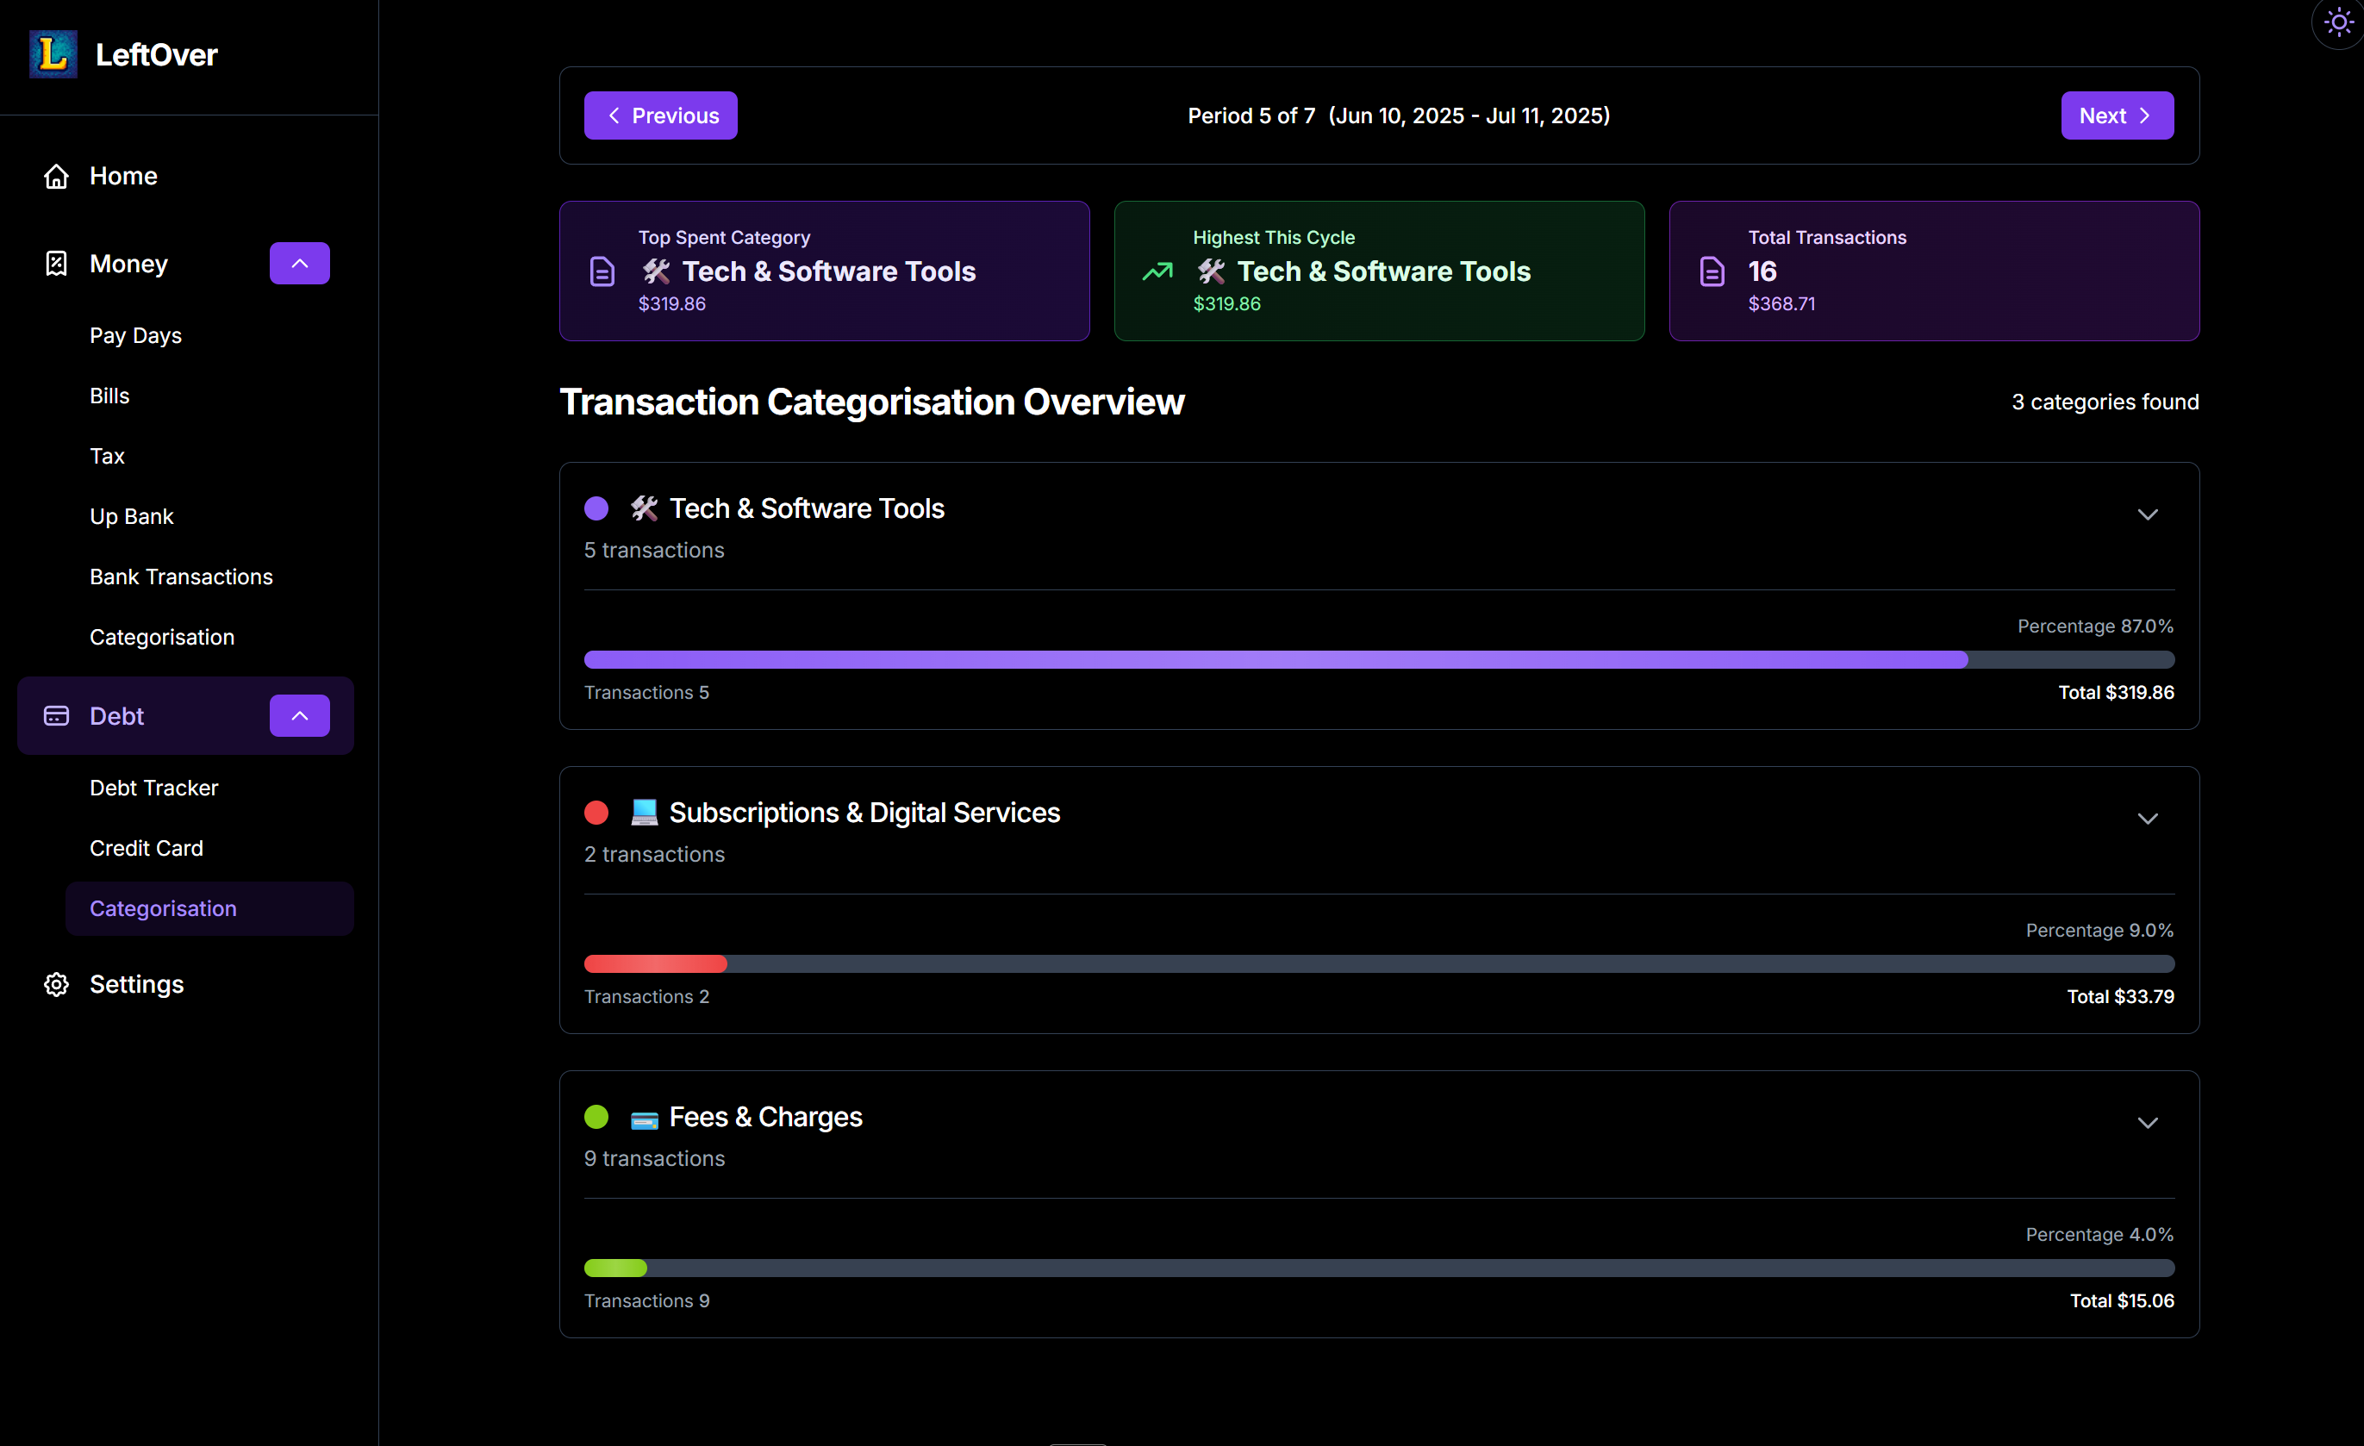
Task: Toggle light mode with sun icon
Action: point(2338,23)
